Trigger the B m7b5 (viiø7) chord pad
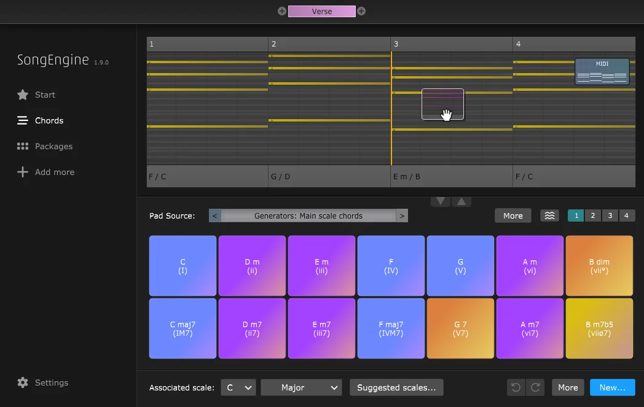 click(x=599, y=328)
